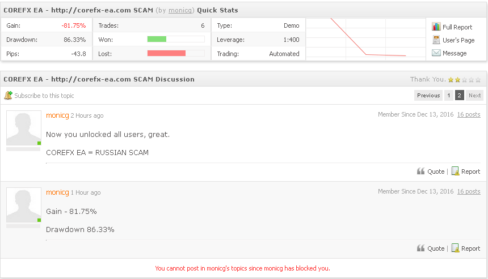
Task: Click the Quote icon on first post
Action: click(x=420, y=171)
